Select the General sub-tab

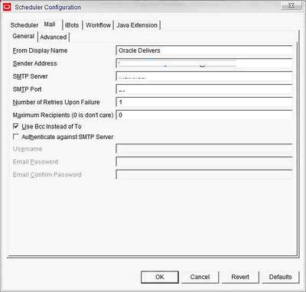(24, 36)
